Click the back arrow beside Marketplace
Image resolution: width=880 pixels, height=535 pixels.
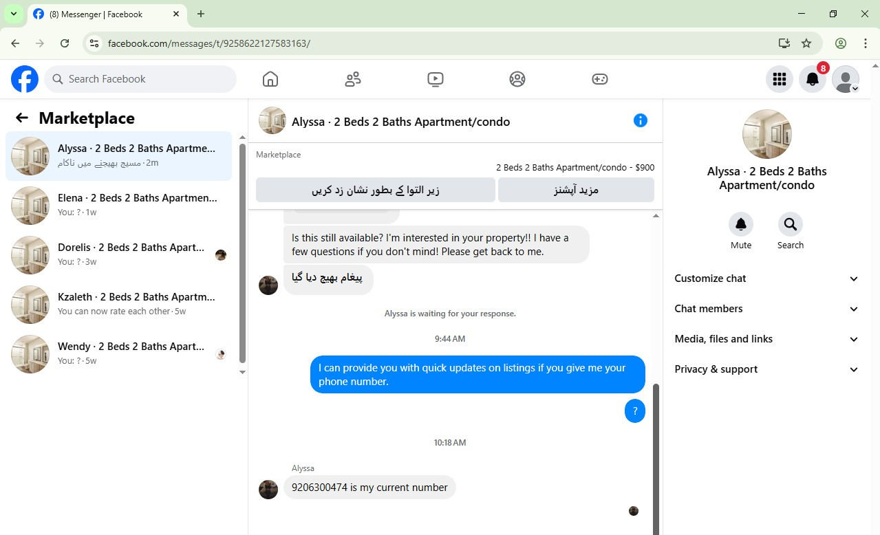tap(22, 118)
